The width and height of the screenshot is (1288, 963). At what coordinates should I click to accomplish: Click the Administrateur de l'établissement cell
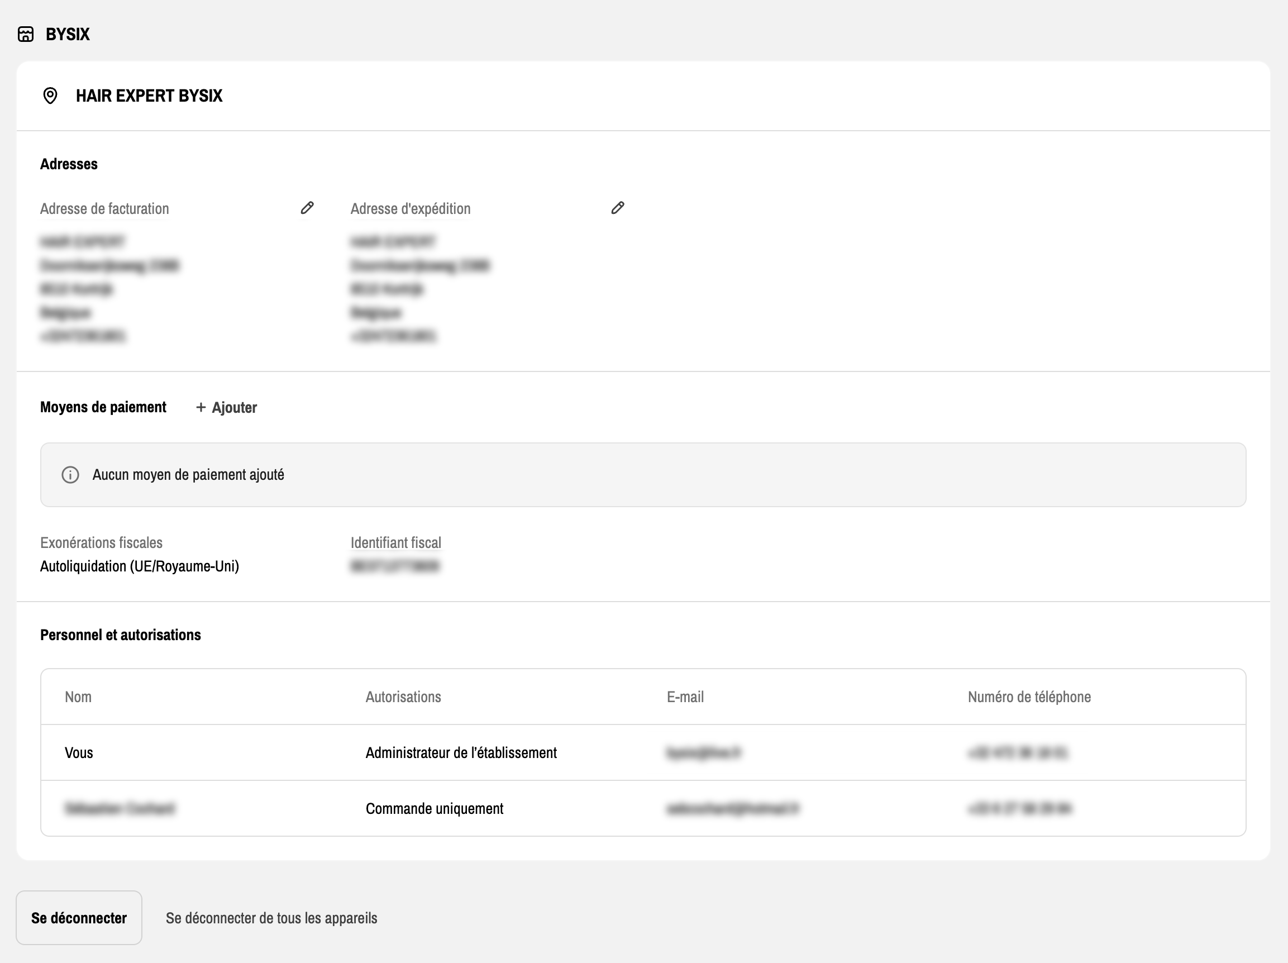tap(461, 753)
